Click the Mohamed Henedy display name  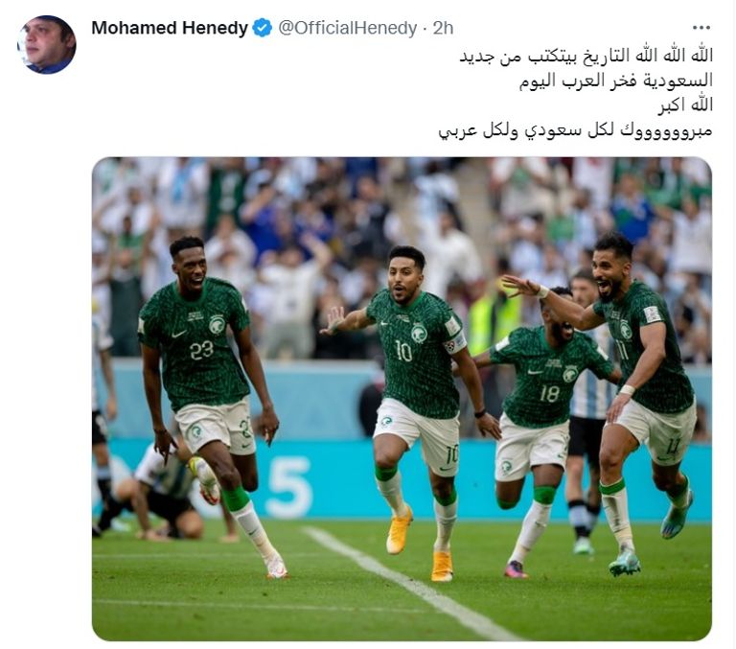[170, 28]
